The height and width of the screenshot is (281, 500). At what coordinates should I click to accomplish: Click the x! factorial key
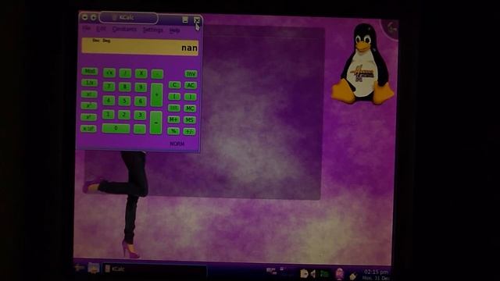point(89,94)
